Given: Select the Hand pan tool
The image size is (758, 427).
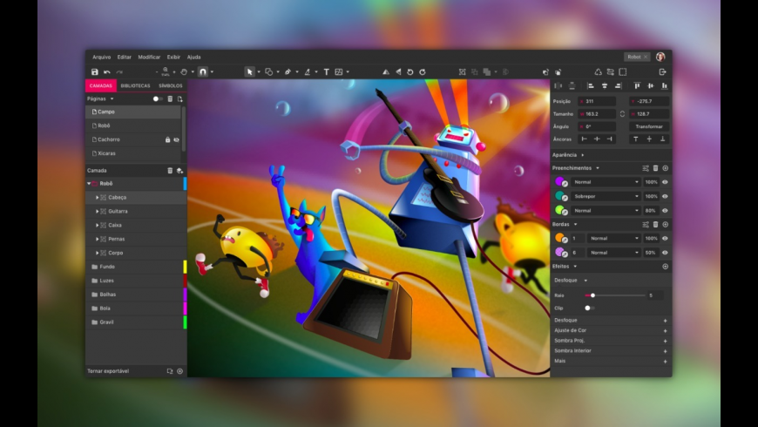Looking at the screenshot, I should tap(184, 72).
